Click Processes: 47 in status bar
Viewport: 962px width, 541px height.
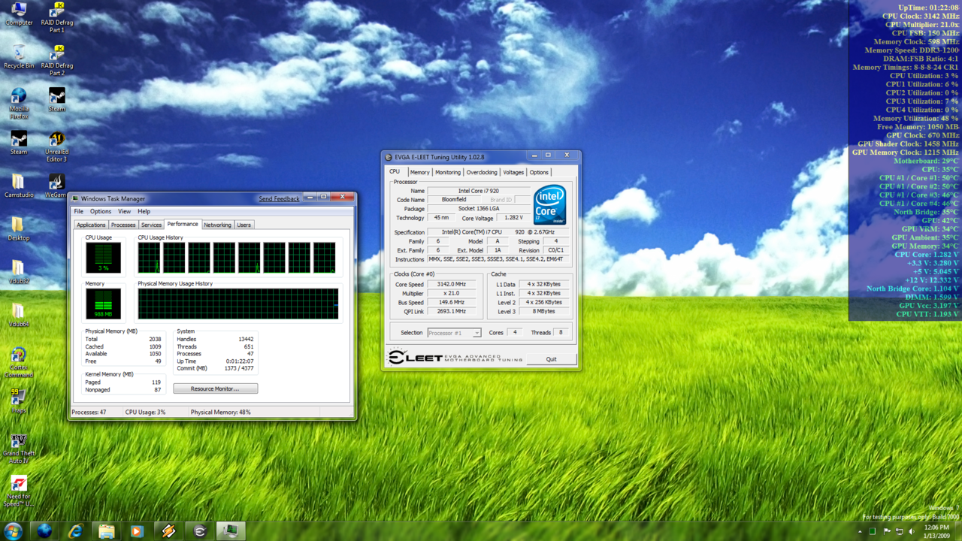[x=89, y=412]
